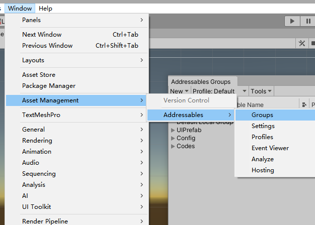Click the crossed tools icon

point(302,43)
